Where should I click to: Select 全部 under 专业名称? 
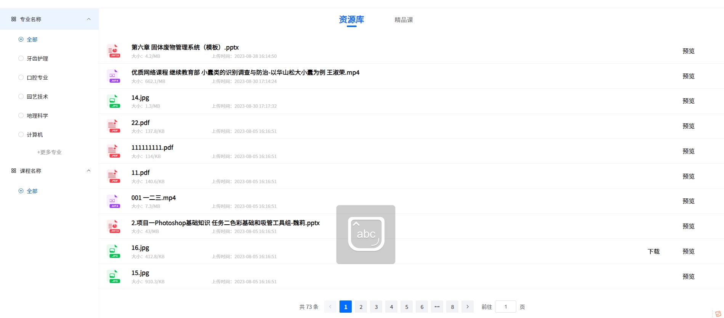pyautogui.click(x=28, y=39)
